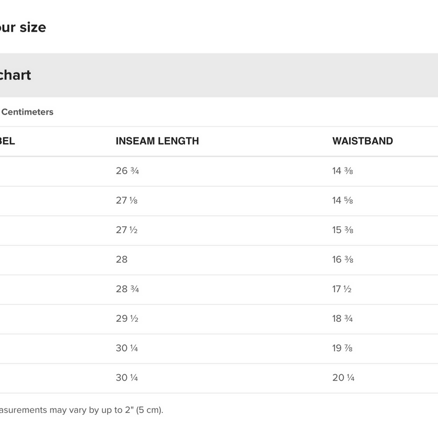Select the 26 ¾ inseam length value

[127, 171]
